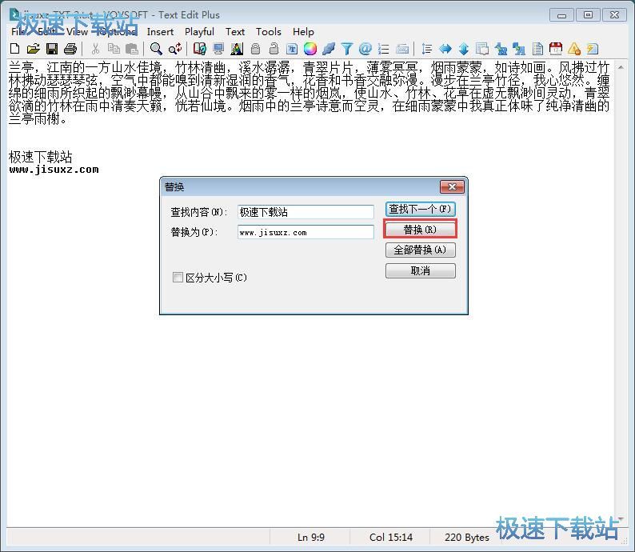The width and height of the screenshot is (635, 552).
Task: Save the file using the floppy disk icon
Action: click(x=52, y=49)
